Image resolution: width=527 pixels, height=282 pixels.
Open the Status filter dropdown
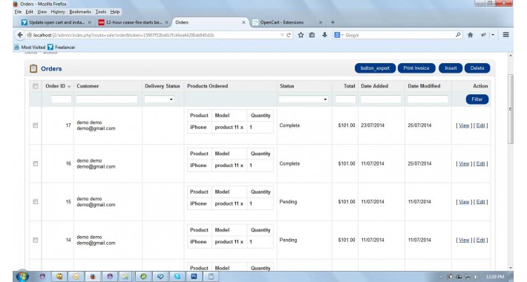[303, 99]
